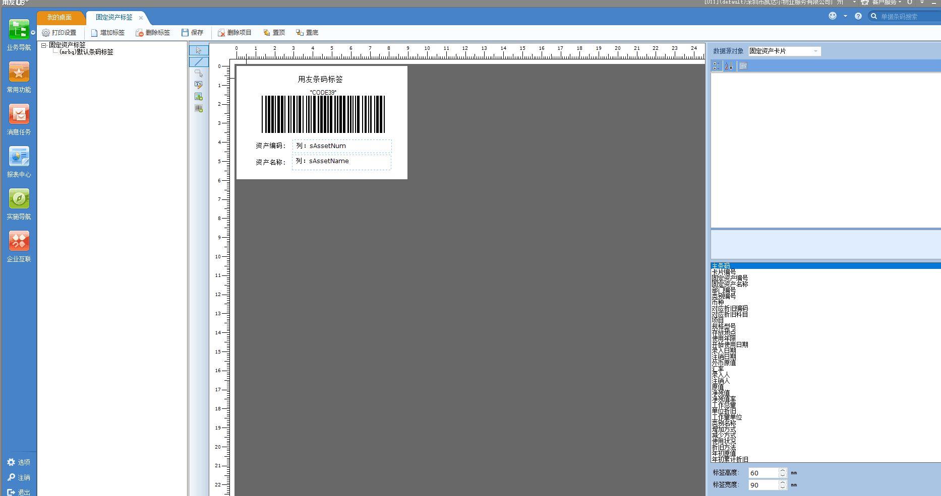Select 年初累计折旧 in field list
The image size is (941, 496).
pos(826,459)
